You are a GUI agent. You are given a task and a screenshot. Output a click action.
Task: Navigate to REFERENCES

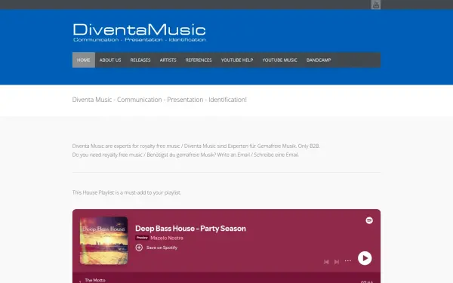[x=199, y=60]
